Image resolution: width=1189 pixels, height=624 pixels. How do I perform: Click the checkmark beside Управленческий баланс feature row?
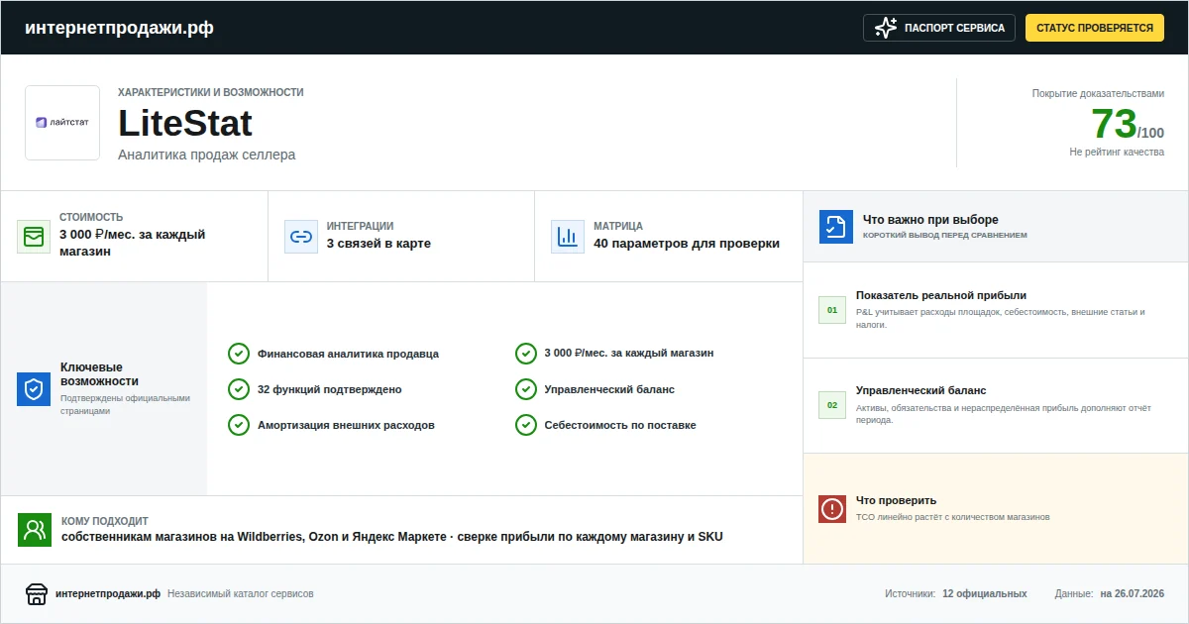(x=526, y=389)
